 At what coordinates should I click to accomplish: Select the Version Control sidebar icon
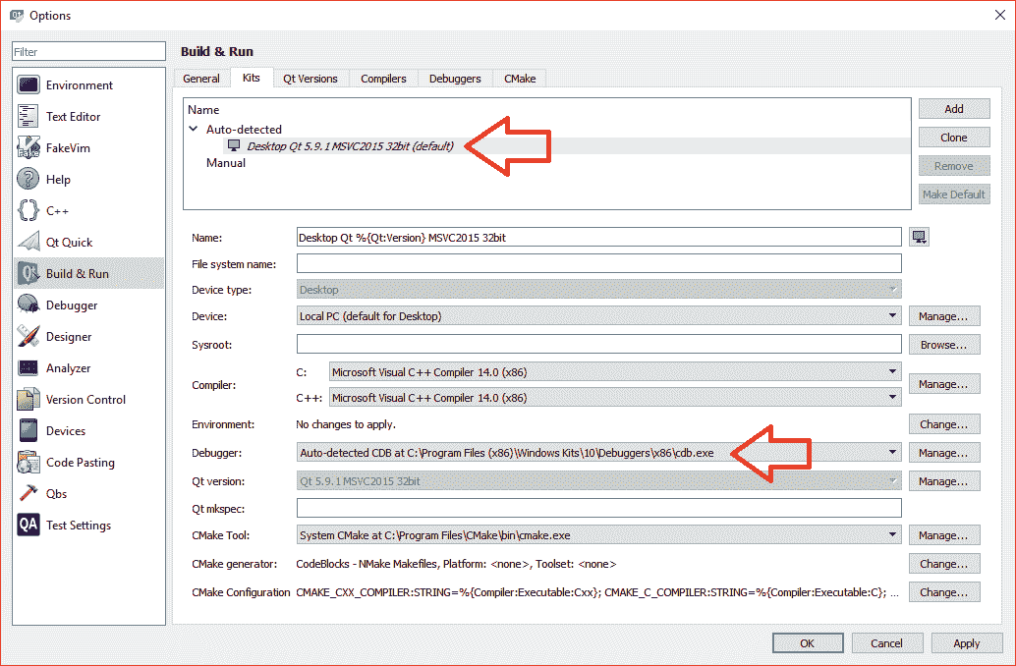[x=28, y=400]
